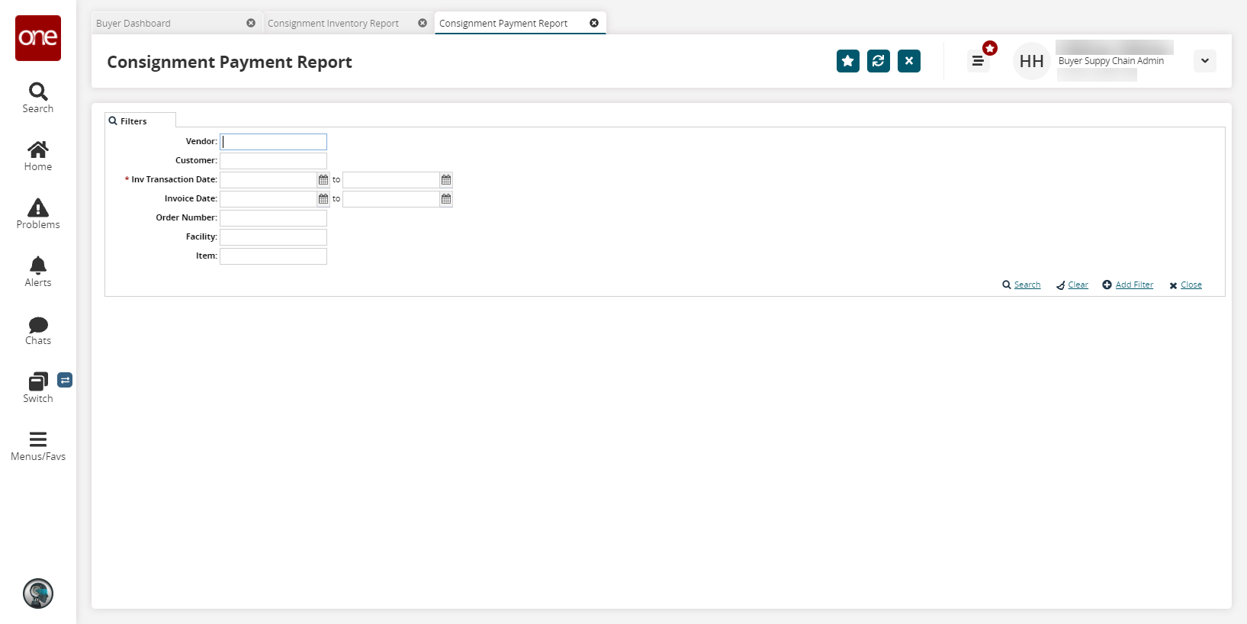Viewport: 1247px width, 624px height.
Task: Click the HH user avatar
Action: (x=1032, y=61)
